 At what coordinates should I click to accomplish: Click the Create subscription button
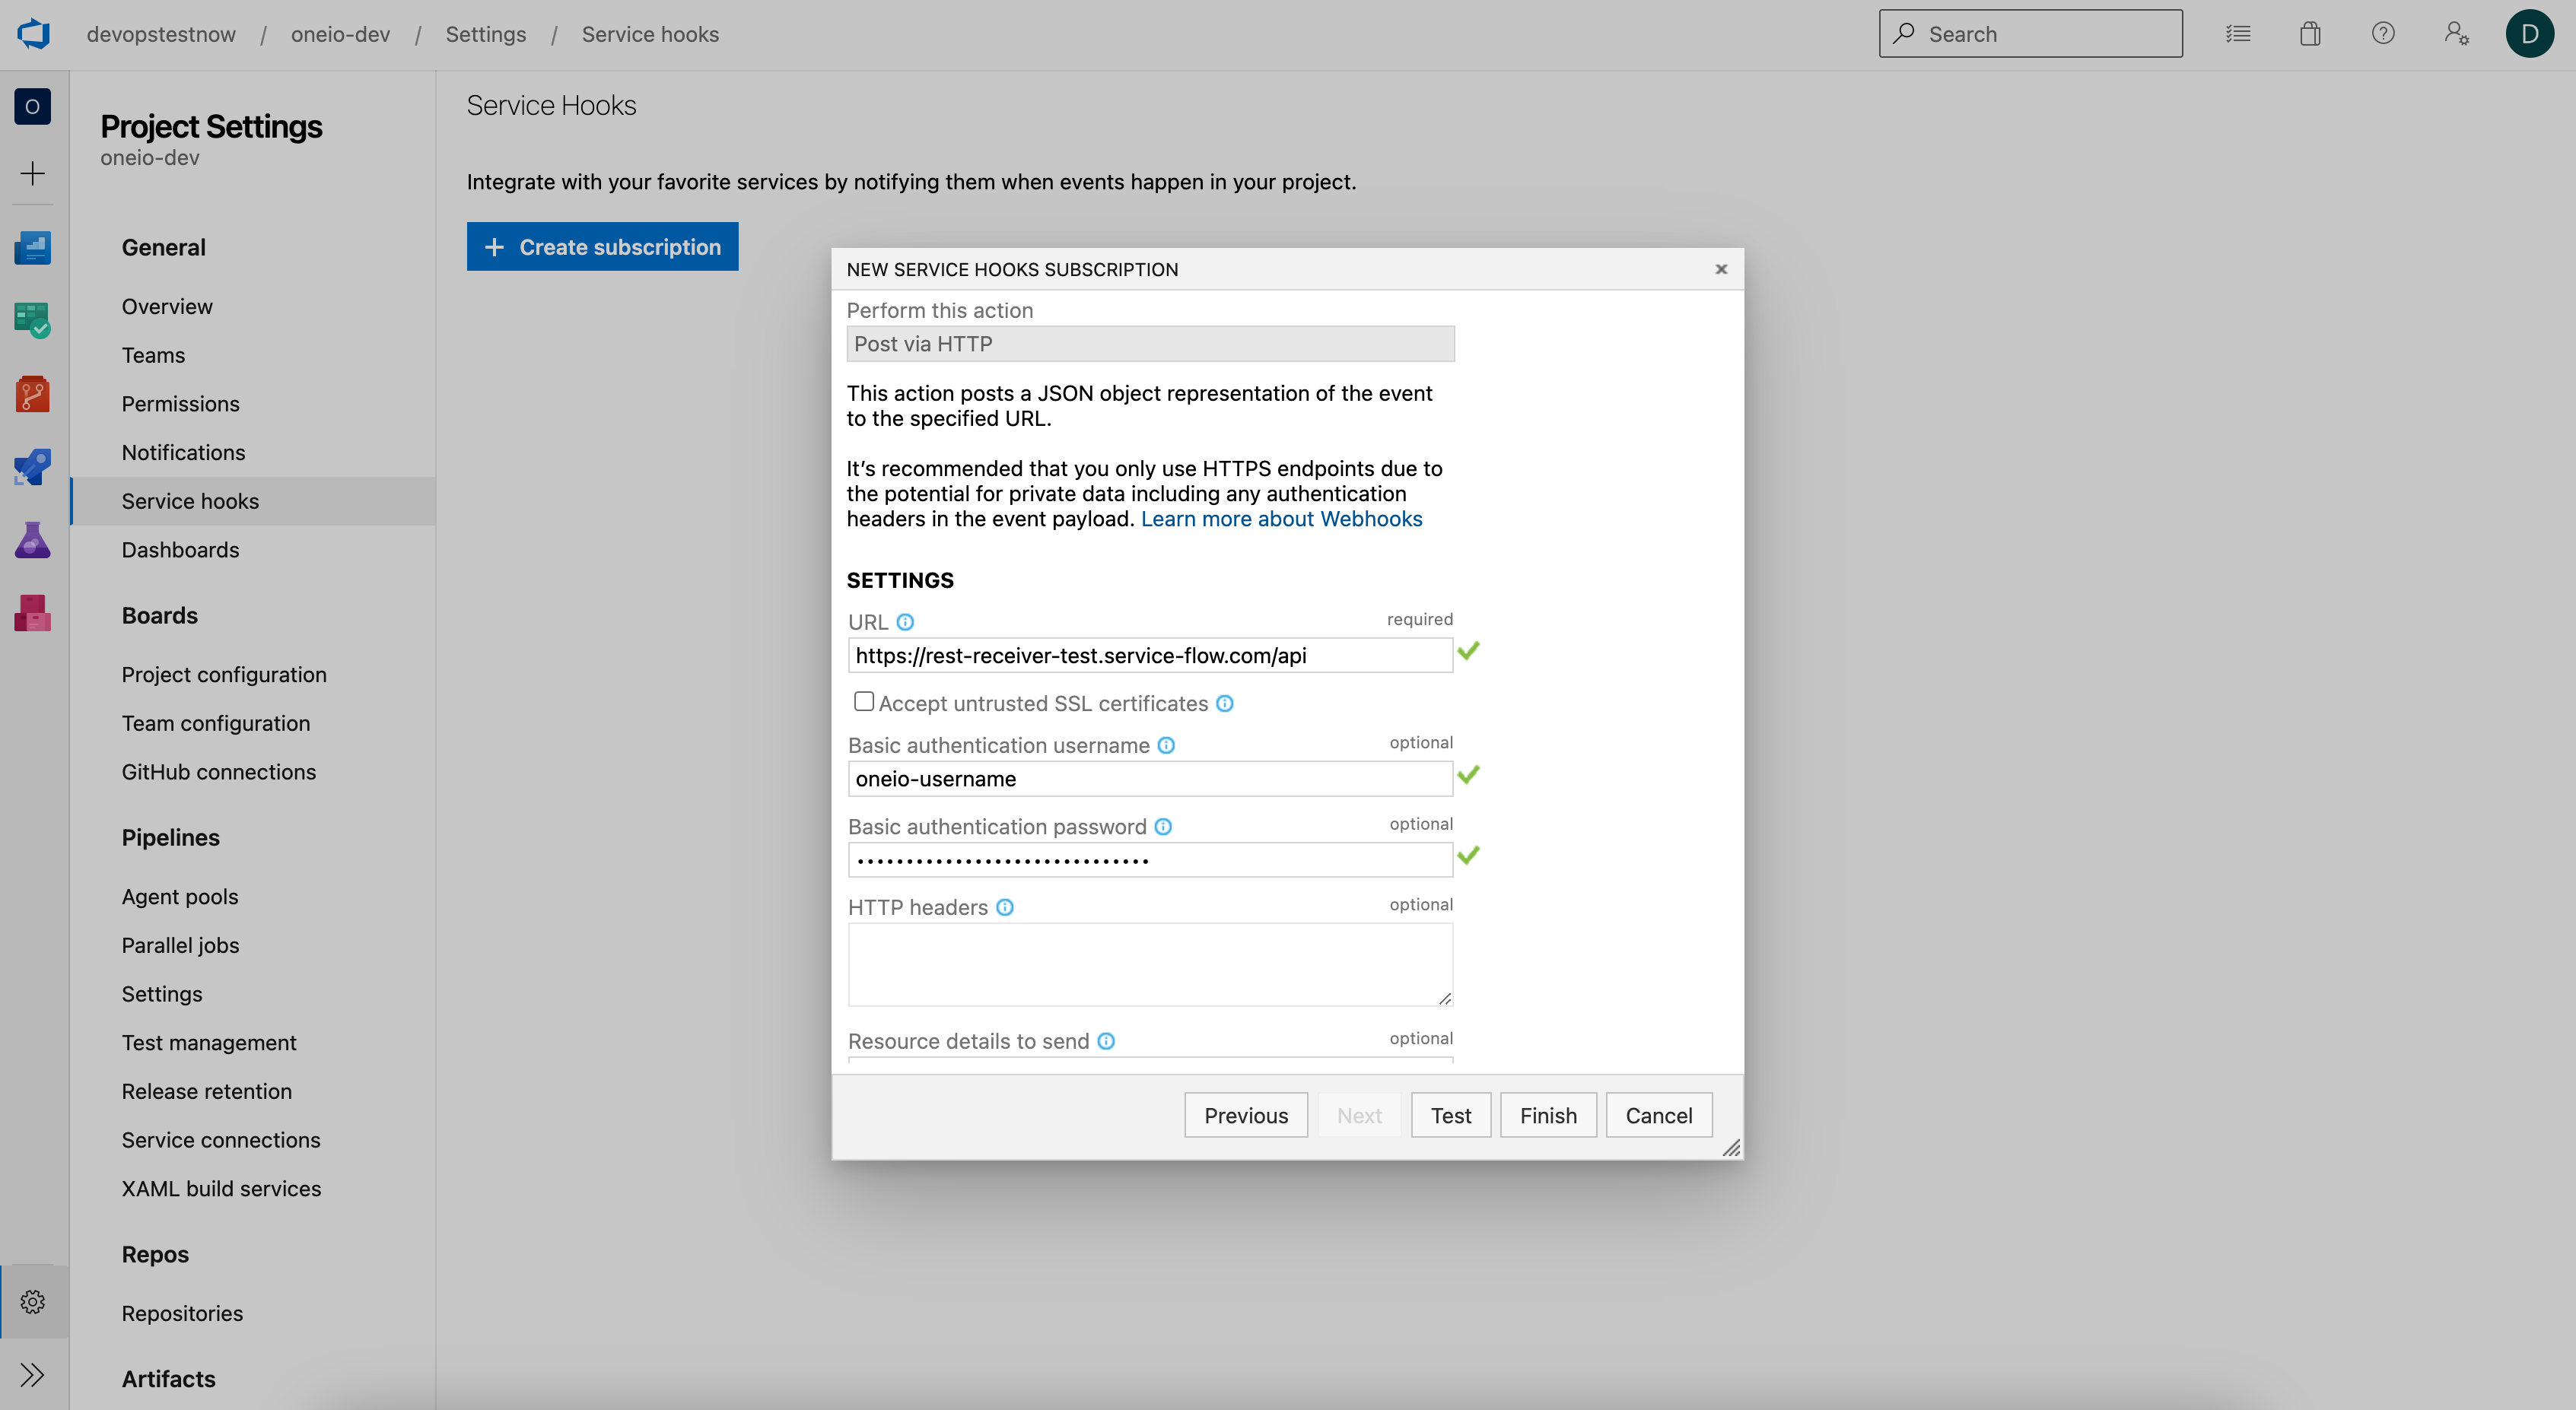pyautogui.click(x=602, y=246)
